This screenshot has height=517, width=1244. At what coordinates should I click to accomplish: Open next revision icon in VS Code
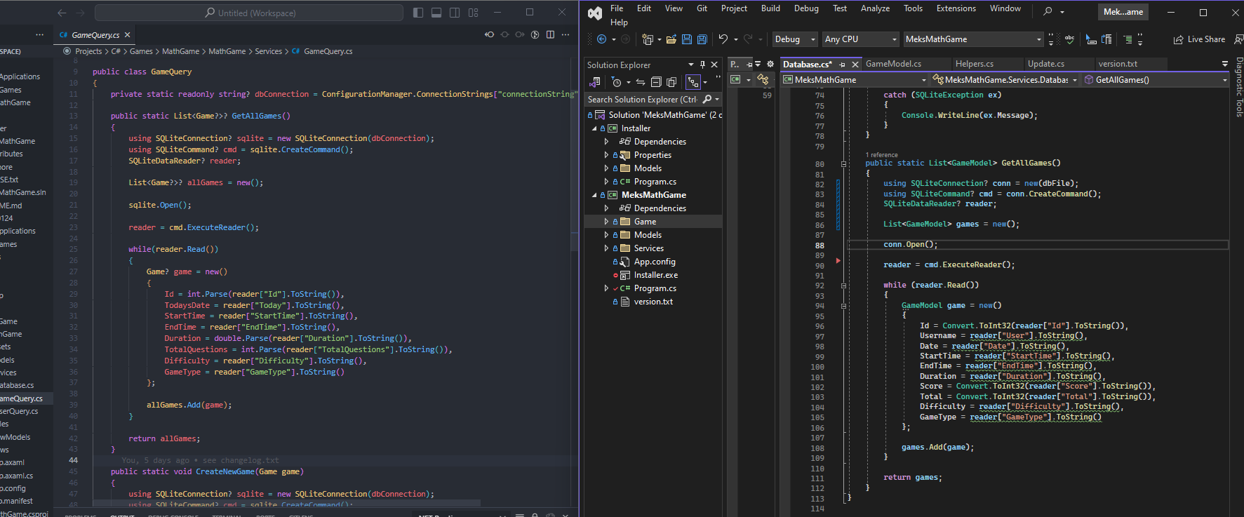tap(520, 34)
